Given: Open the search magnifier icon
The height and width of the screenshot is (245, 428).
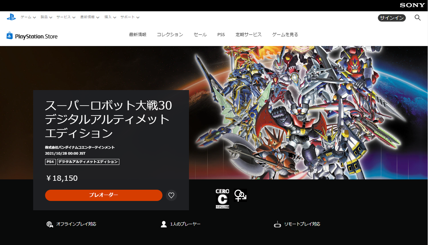Looking at the screenshot, I should point(418,18).
